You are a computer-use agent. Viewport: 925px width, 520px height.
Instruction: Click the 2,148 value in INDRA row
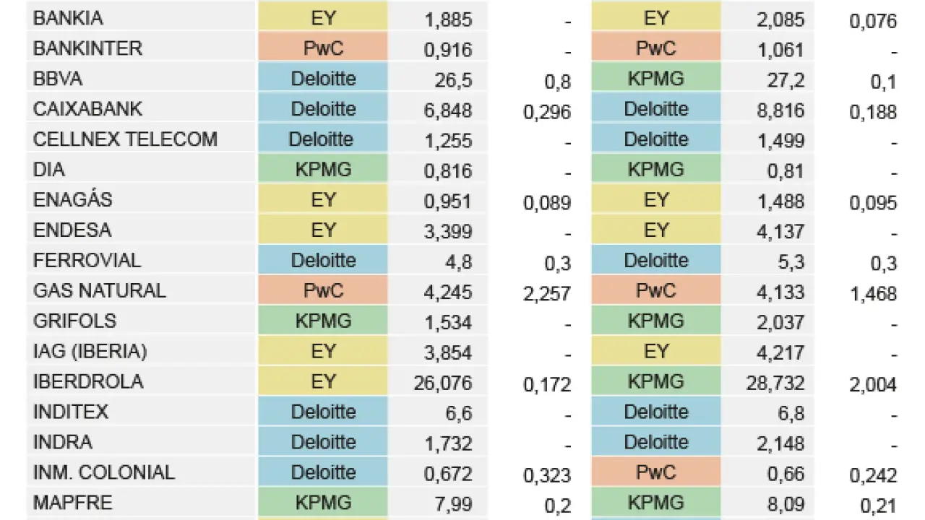(780, 443)
